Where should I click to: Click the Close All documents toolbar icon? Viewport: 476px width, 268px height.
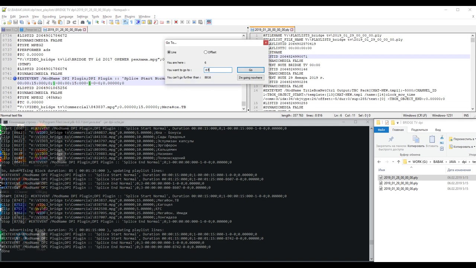(x=34, y=22)
